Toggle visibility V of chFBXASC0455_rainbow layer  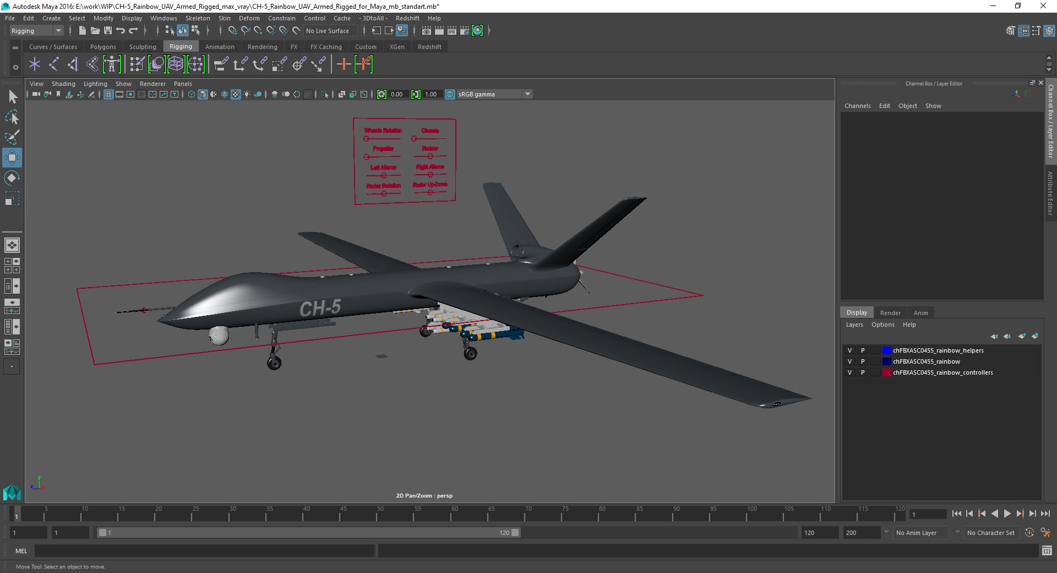849,361
